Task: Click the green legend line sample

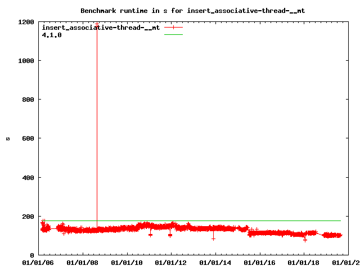Action: (x=174, y=35)
